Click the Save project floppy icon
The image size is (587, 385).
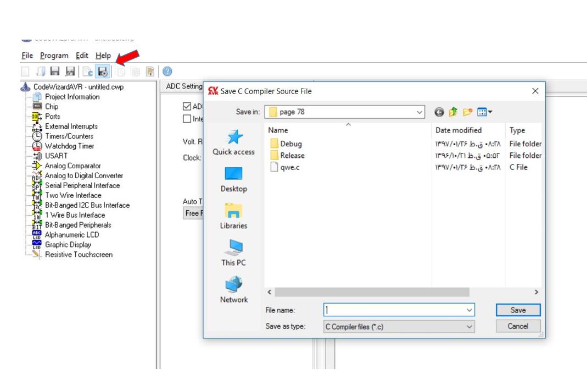(55, 71)
